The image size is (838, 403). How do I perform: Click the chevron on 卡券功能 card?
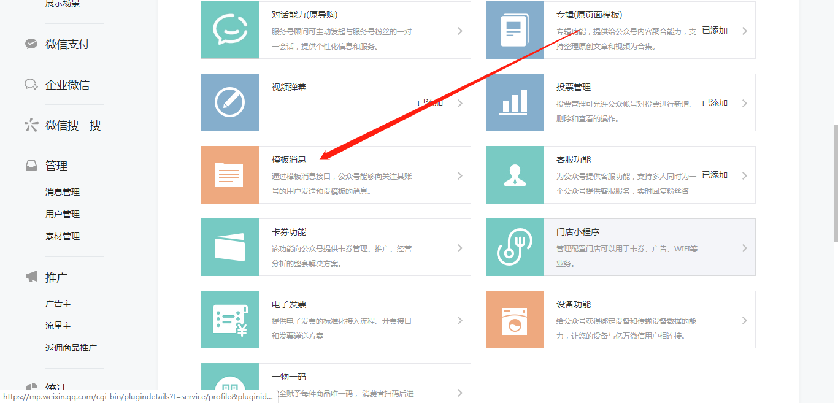pos(460,248)
